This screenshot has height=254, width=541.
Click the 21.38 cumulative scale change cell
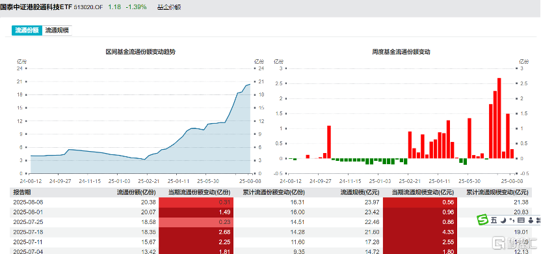(521, 203)
